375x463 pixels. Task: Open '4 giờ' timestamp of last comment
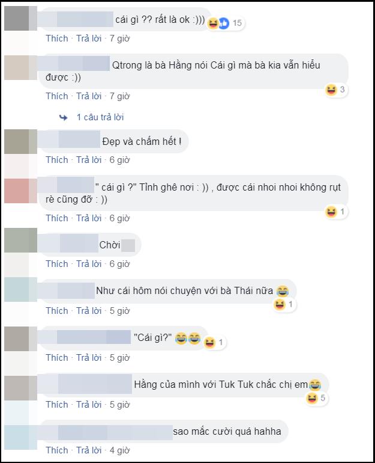[119, 450]
